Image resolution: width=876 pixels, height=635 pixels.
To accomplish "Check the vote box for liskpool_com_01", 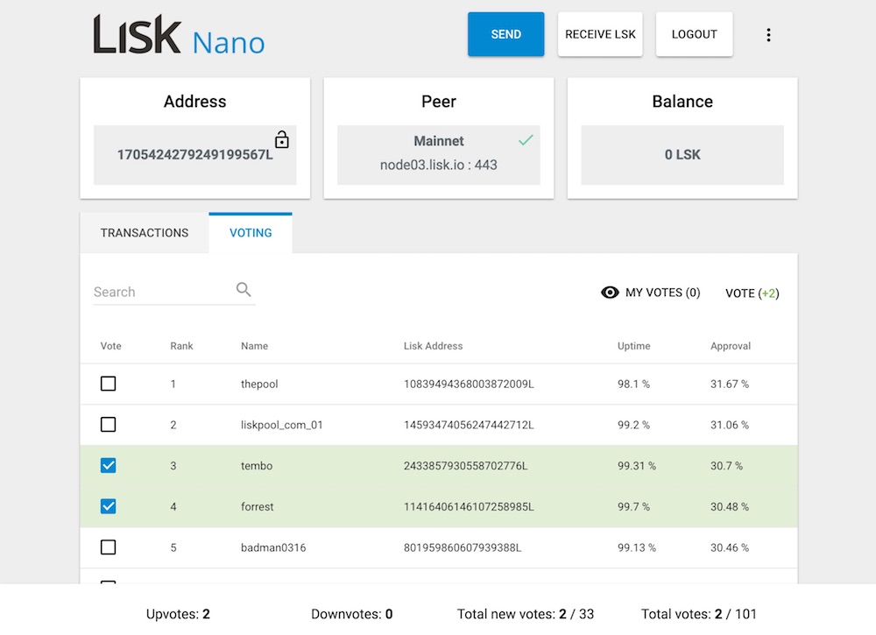I will click(x=109, y=425).
